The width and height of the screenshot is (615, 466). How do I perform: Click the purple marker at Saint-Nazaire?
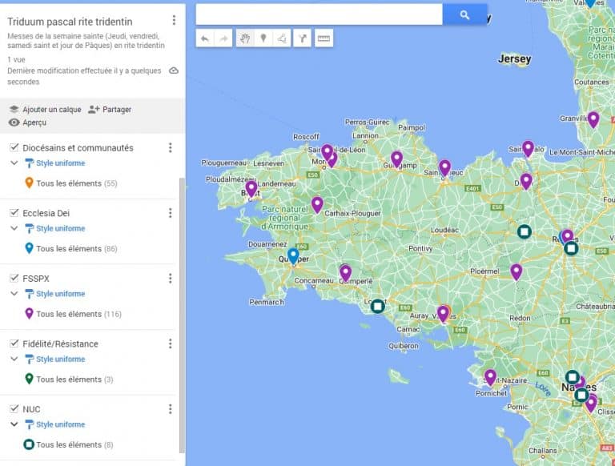490,378
